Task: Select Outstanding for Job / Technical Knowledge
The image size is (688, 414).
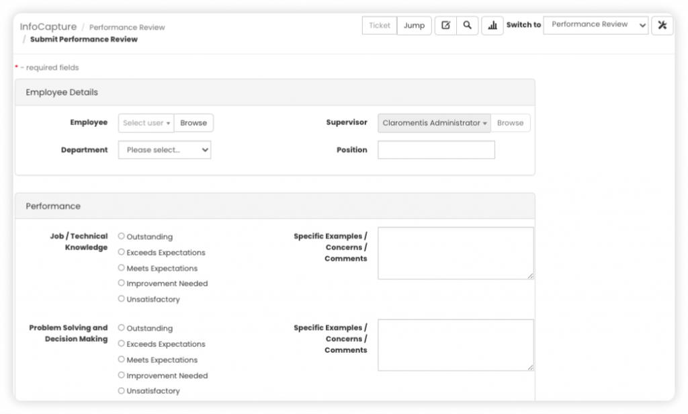Action: coord(122,237)
